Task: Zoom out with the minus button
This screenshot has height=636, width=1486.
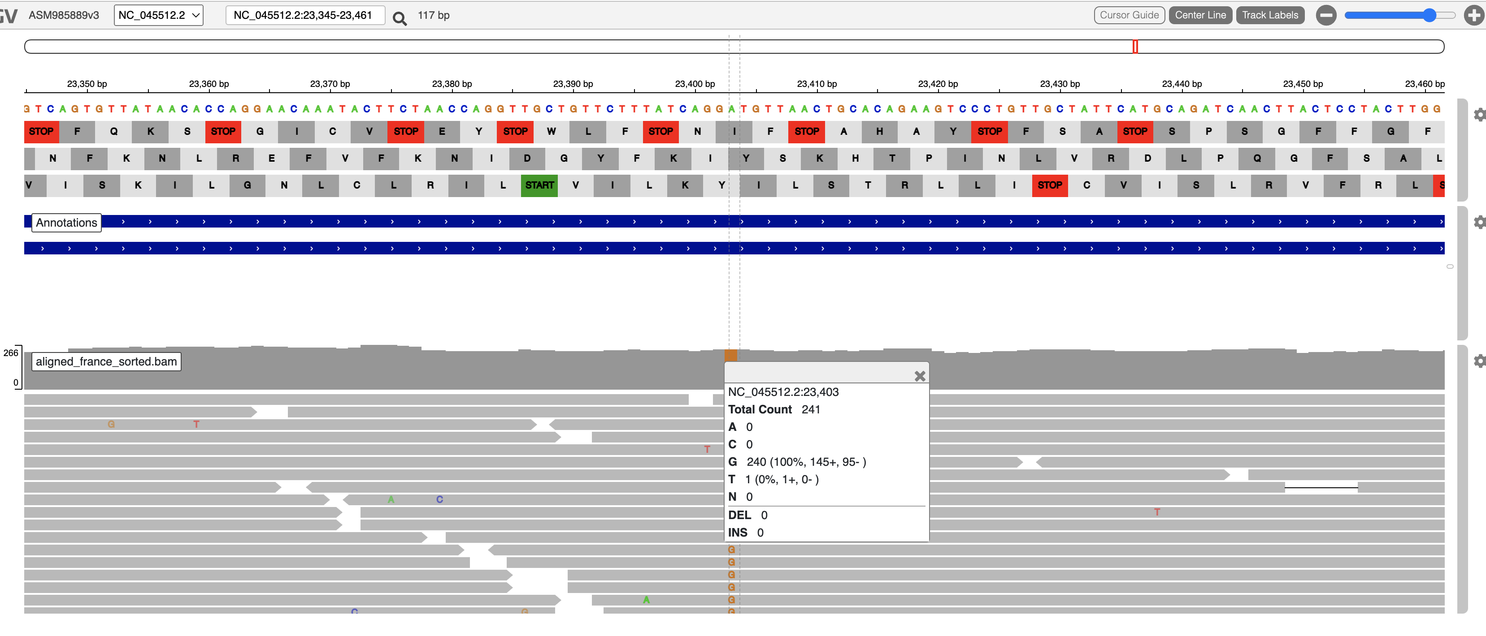Action: (1325, 15)
